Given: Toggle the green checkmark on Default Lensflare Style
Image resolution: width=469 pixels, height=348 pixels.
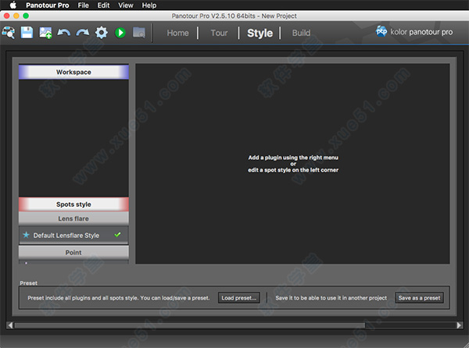Looking at the screenshot, I should click(x=117, y=235).
